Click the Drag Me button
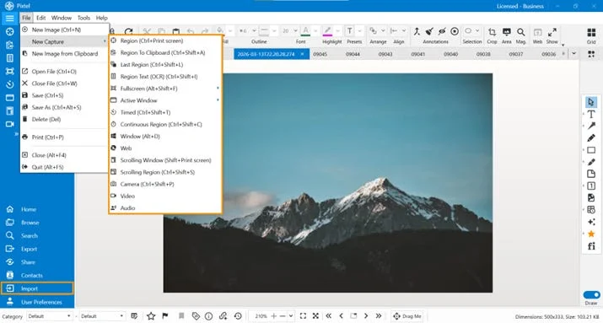Viewport: 603px width, 323px height. (x=407, y=316)
